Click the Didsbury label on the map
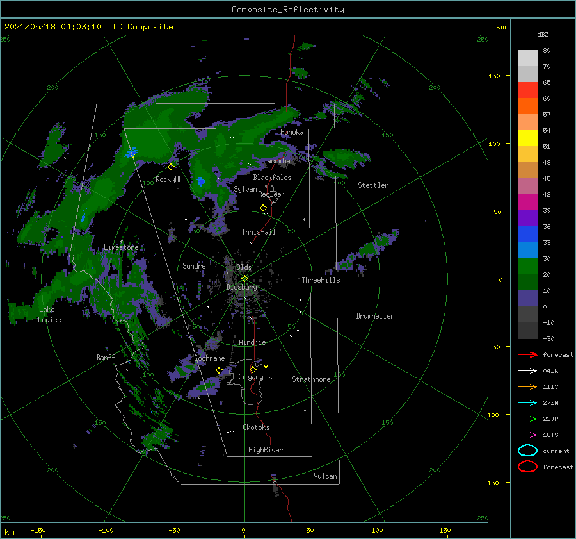Screen dimensions: 576x539 click(241, 287)
